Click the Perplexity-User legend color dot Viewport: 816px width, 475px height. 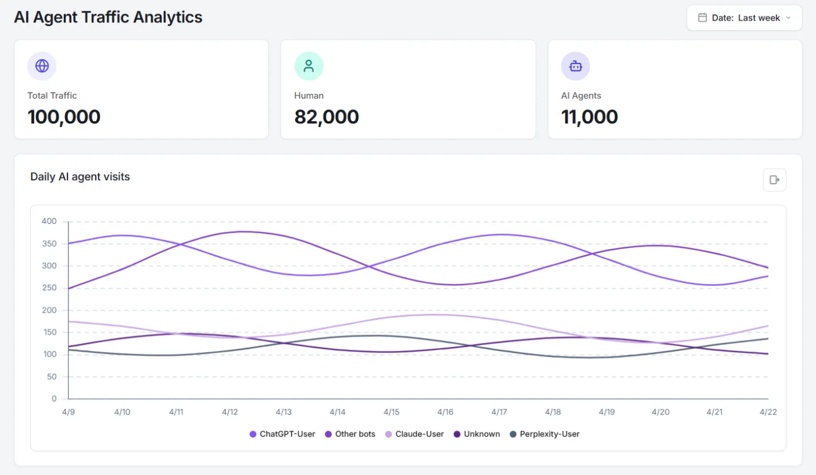tap(513, 434)
